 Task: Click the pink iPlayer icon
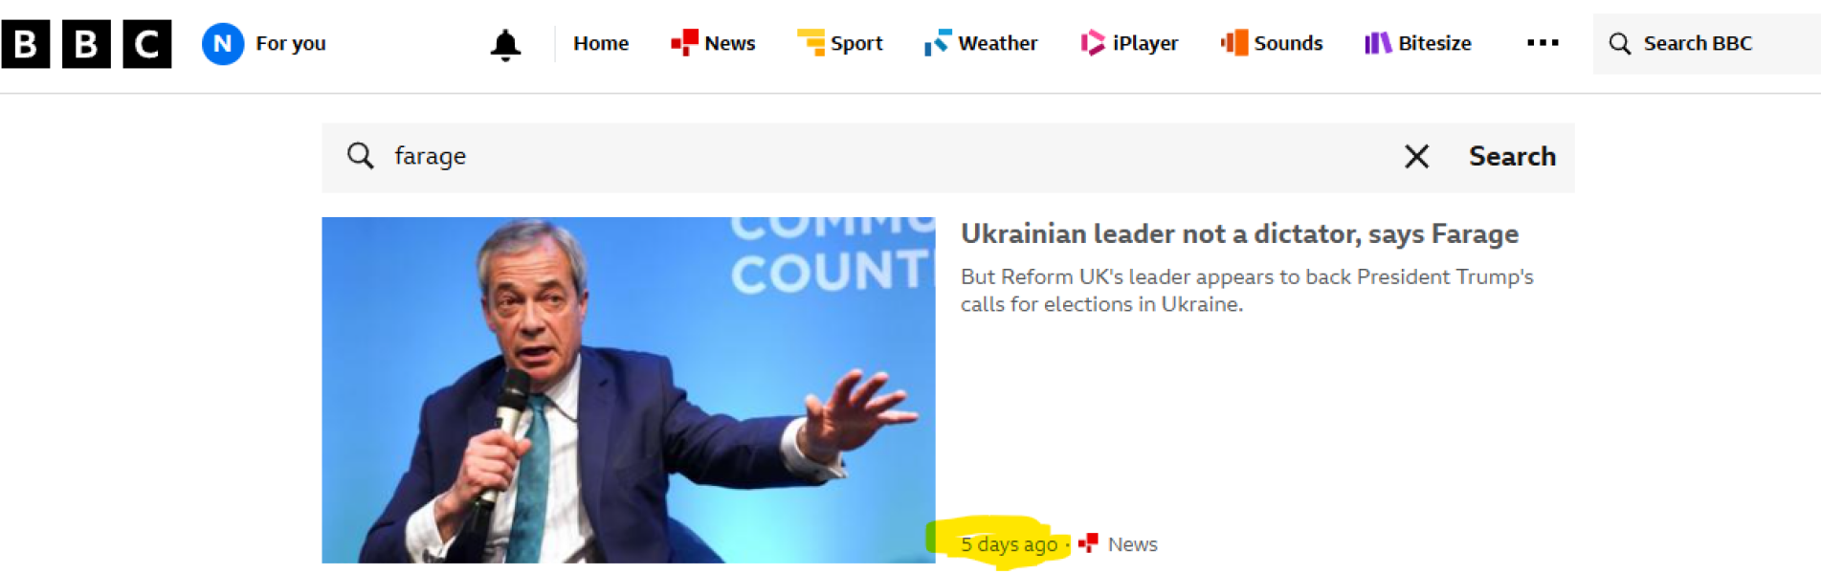tap(1092, 43)
